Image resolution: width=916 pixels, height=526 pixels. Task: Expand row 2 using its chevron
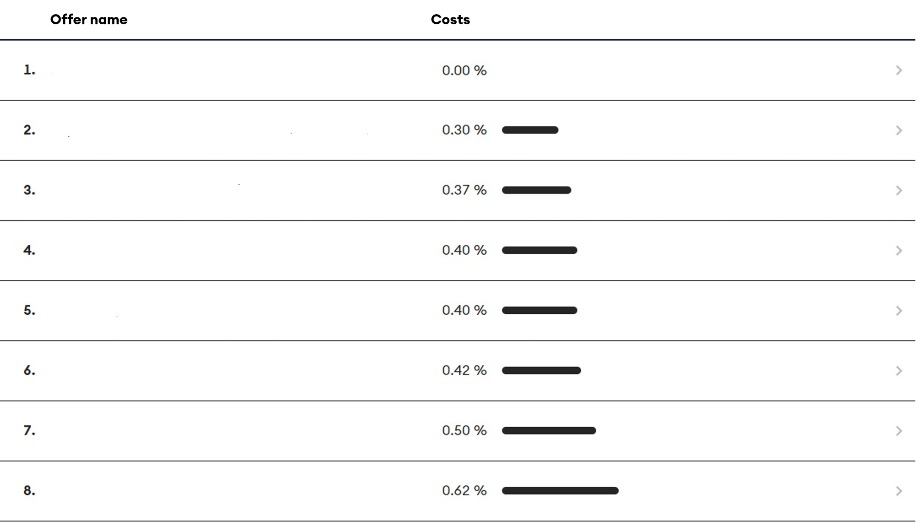click(899, 130)
